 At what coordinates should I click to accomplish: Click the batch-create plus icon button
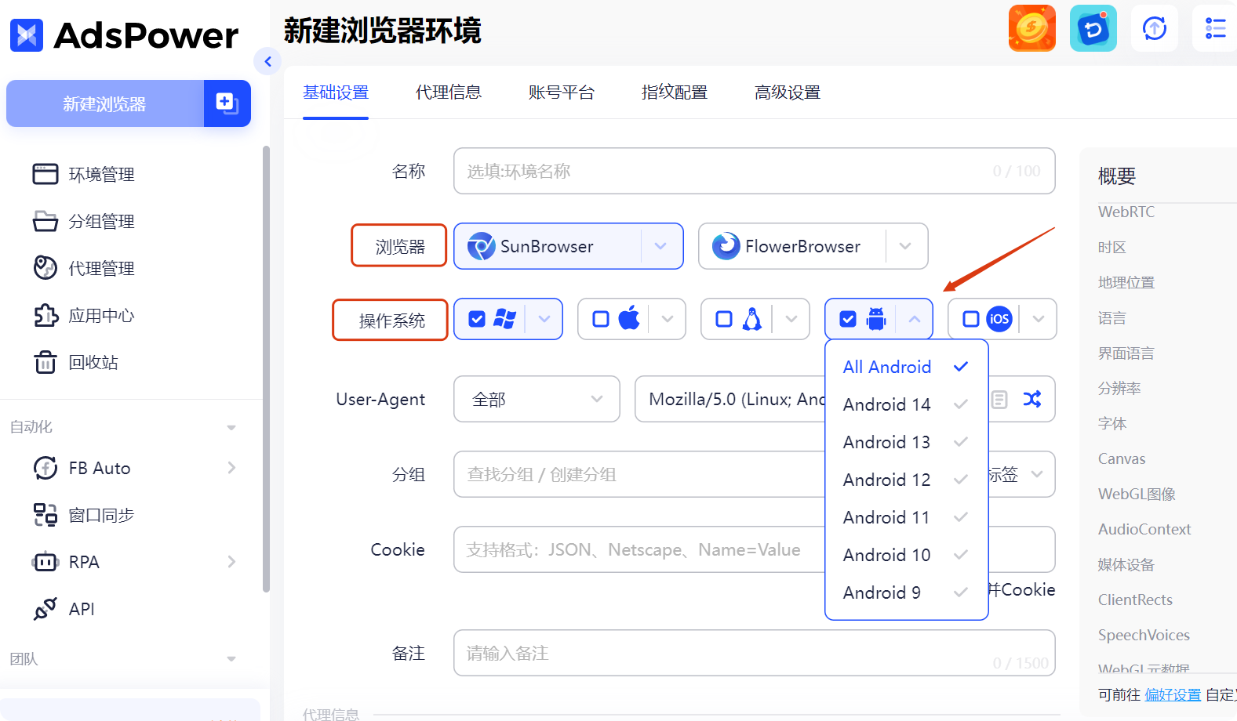tap(227, 103)
